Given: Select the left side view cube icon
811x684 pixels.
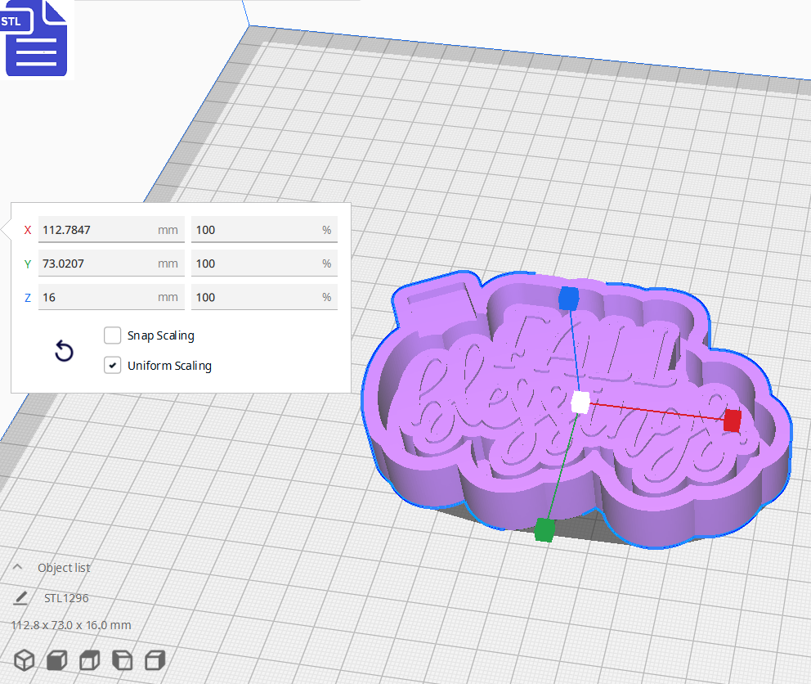Looking at the screenshot, I should click(x=122, y=660).
